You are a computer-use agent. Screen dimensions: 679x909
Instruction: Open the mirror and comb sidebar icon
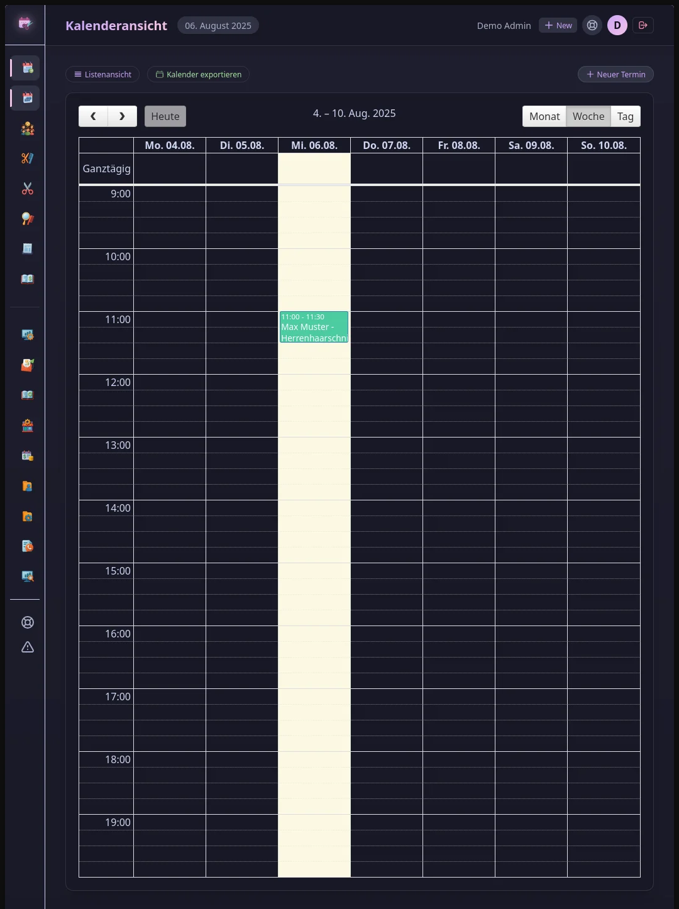click(27, 219)
